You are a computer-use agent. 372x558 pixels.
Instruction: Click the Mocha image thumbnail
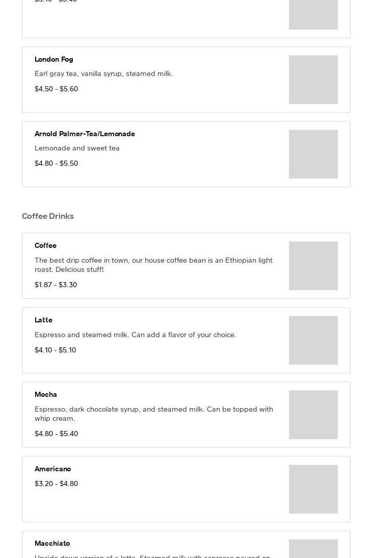tap(313, 415)
